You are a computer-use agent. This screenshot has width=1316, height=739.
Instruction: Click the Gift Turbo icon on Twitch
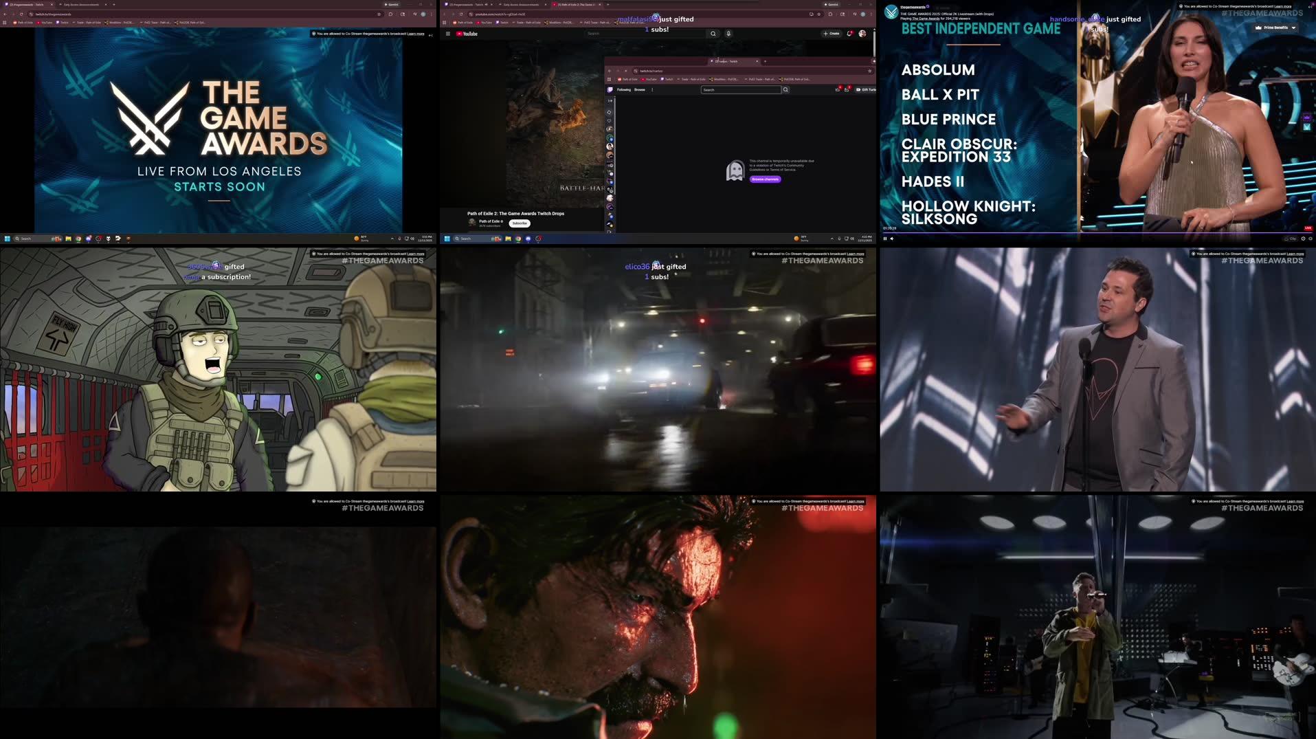tap(867, 89)
